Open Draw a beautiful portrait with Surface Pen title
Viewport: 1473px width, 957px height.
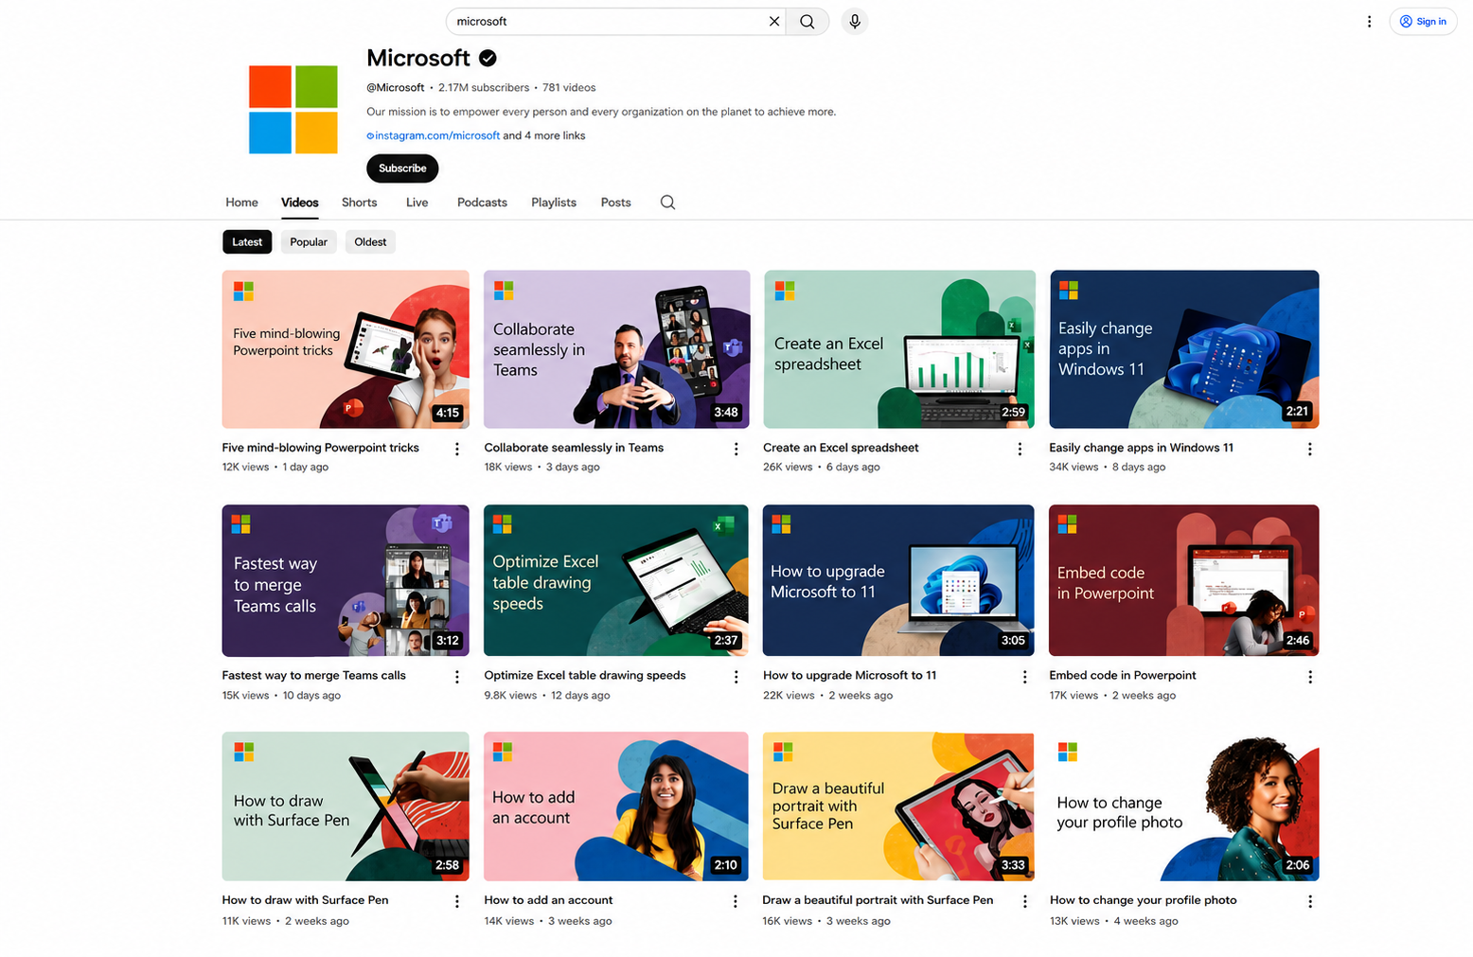tap(878, 900)
